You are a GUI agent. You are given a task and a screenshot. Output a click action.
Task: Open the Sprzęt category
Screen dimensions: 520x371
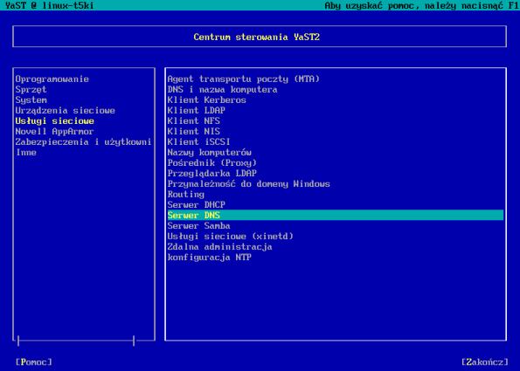pos(31,90)
